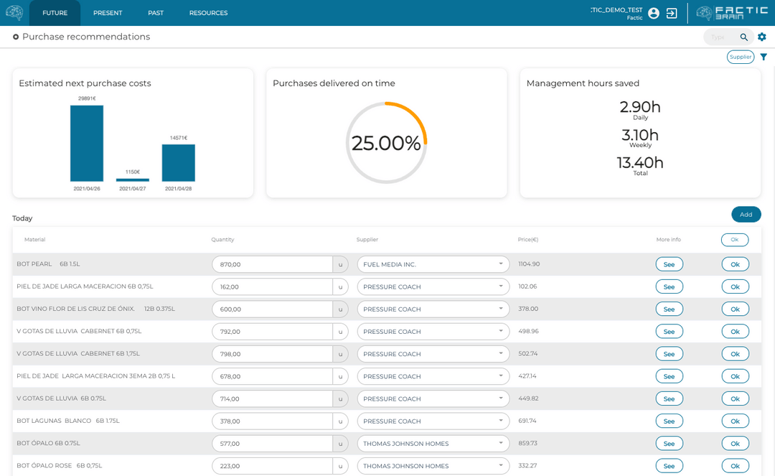Click the search magnifier icon

coord(744,37)
